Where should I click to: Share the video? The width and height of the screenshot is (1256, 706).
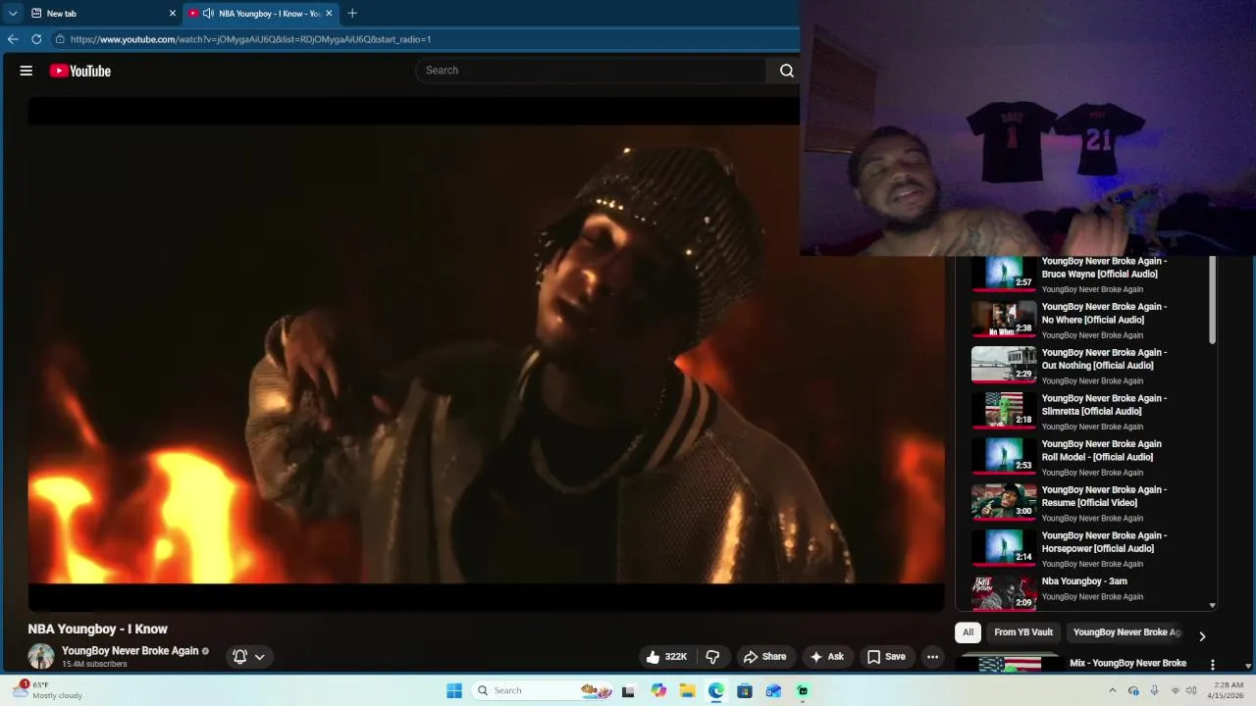point(764,657)
